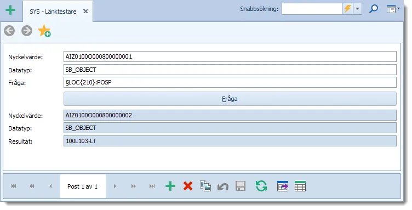
Task: Click the Snabbsökning label
Action: 259,9
